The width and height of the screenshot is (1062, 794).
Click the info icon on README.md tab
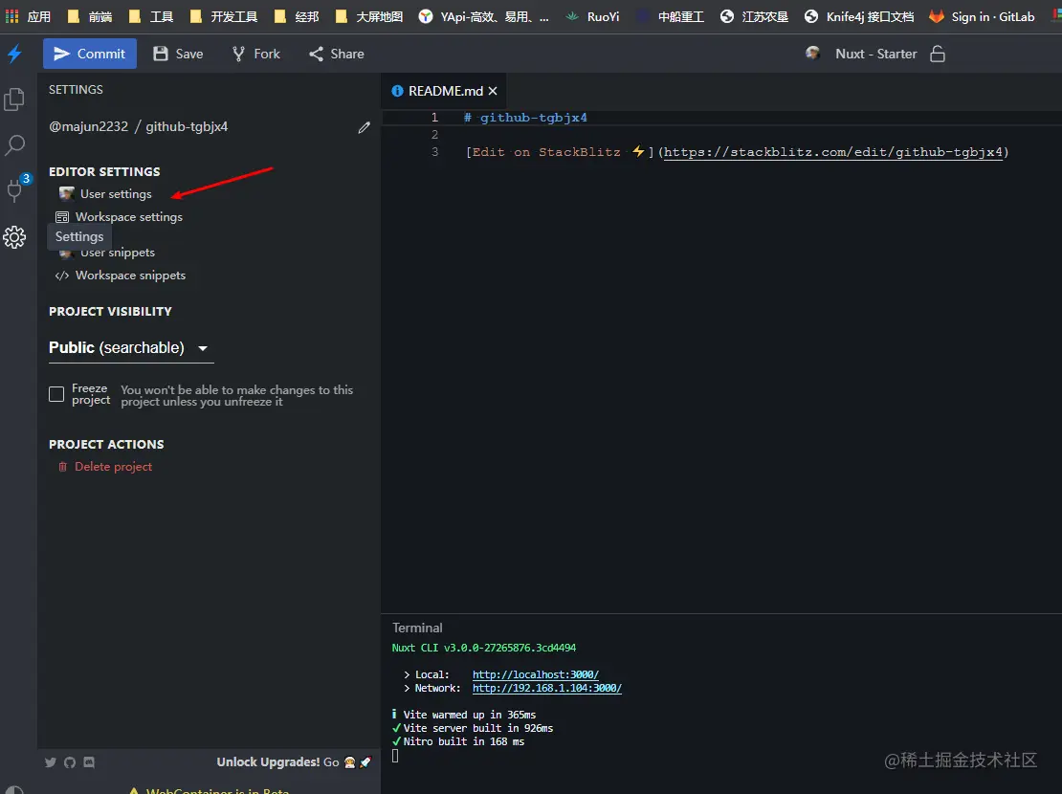click(x=398, y=91)
